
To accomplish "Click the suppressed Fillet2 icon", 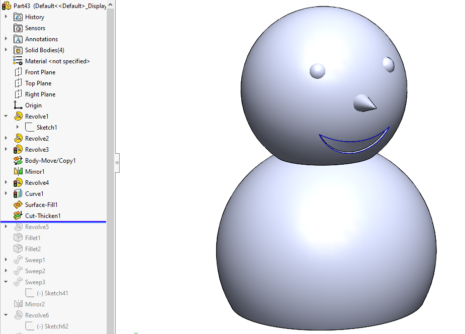I will [18, 249].
